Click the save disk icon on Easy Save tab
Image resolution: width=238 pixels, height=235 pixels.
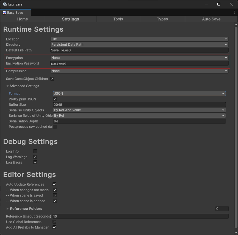click(4, 13)
